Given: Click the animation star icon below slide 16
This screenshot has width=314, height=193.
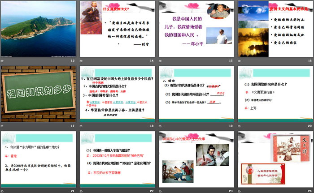Looking at the screenshot, I should [241, 61].
